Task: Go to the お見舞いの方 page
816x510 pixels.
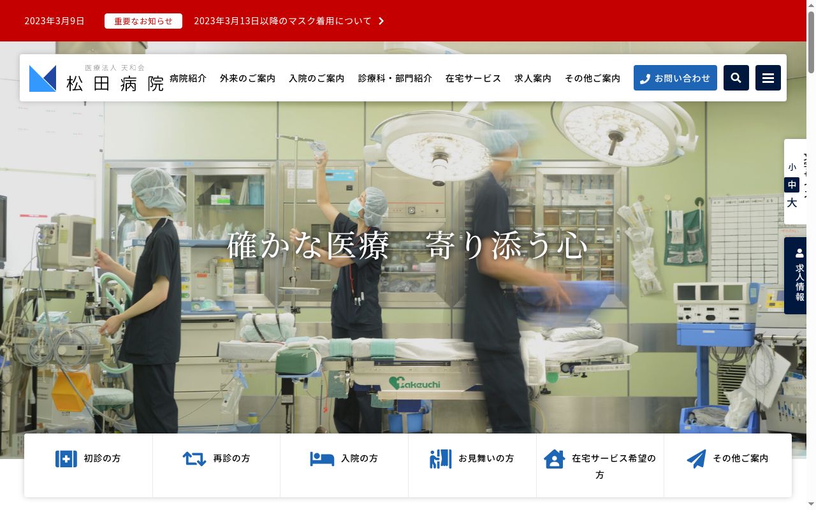Action: click(x=472, y=465)
